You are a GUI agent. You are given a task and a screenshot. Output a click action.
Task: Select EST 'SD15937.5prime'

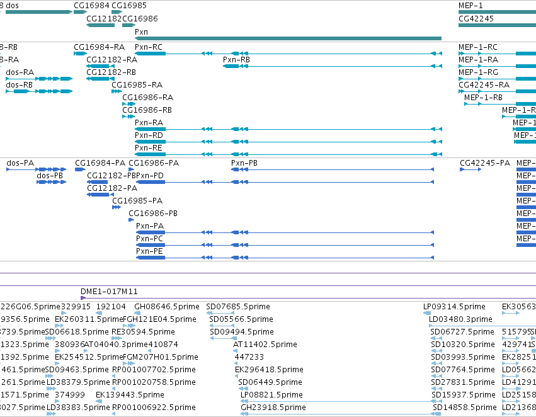(x=464, y=395)
